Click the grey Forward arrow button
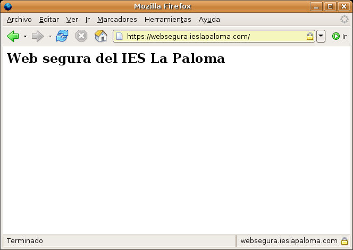 (x=38, y=36)
